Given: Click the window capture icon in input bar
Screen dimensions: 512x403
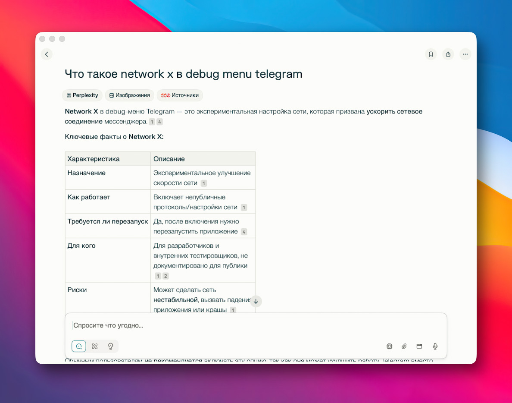Looking at the screenshot, I should (419, 346).
